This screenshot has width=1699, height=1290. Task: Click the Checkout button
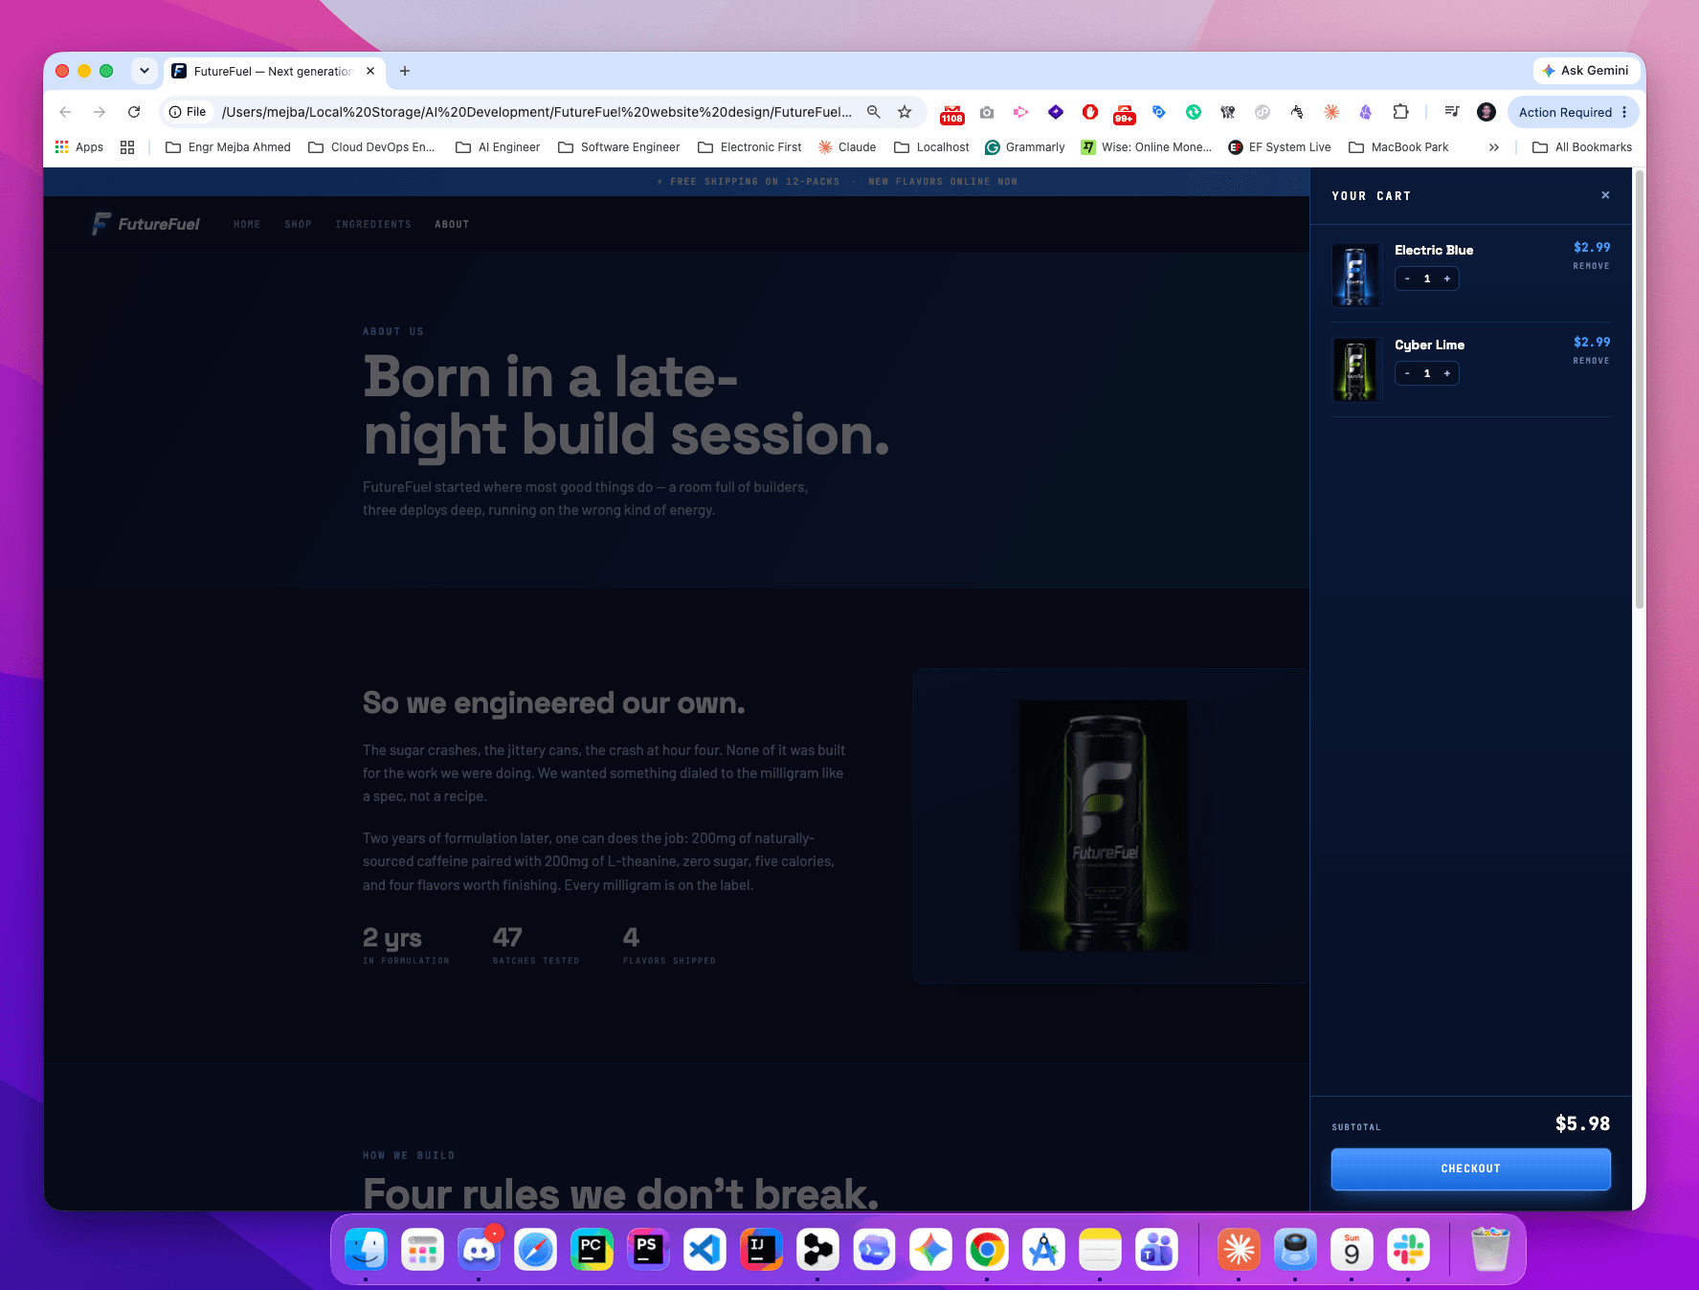tap(1470, 1168)
